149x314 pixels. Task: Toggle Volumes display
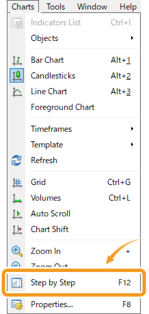tap(74, 198)
